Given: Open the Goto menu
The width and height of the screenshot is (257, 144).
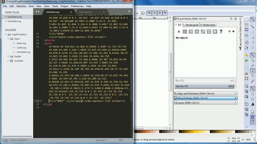Looking at the screenshot, I should coord(47,6).
